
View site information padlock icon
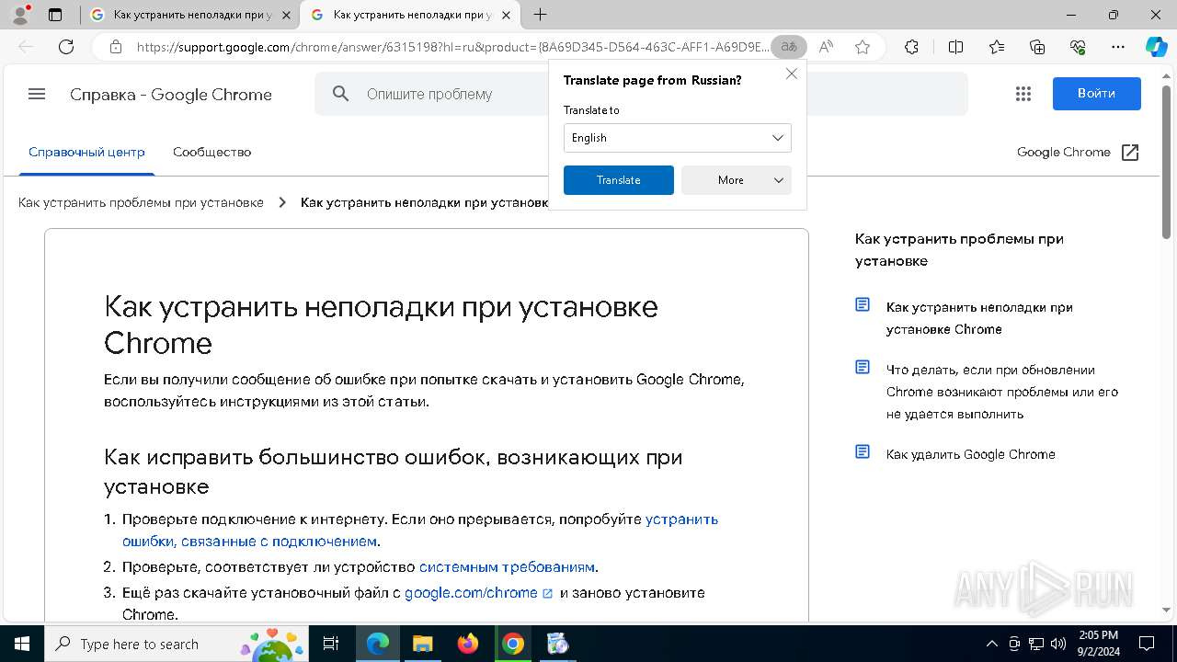tap(115, 47)
